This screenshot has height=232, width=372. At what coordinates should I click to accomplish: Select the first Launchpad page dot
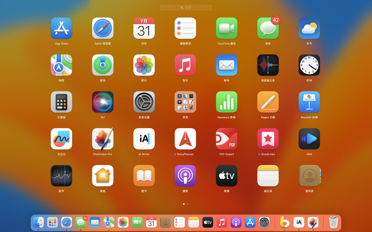pos(184,204)
